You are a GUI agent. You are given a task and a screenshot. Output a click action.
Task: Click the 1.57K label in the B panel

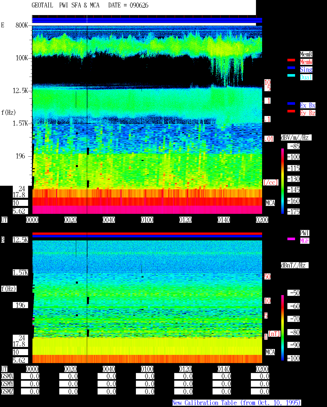pyautogui.click(x=20, y=273)
